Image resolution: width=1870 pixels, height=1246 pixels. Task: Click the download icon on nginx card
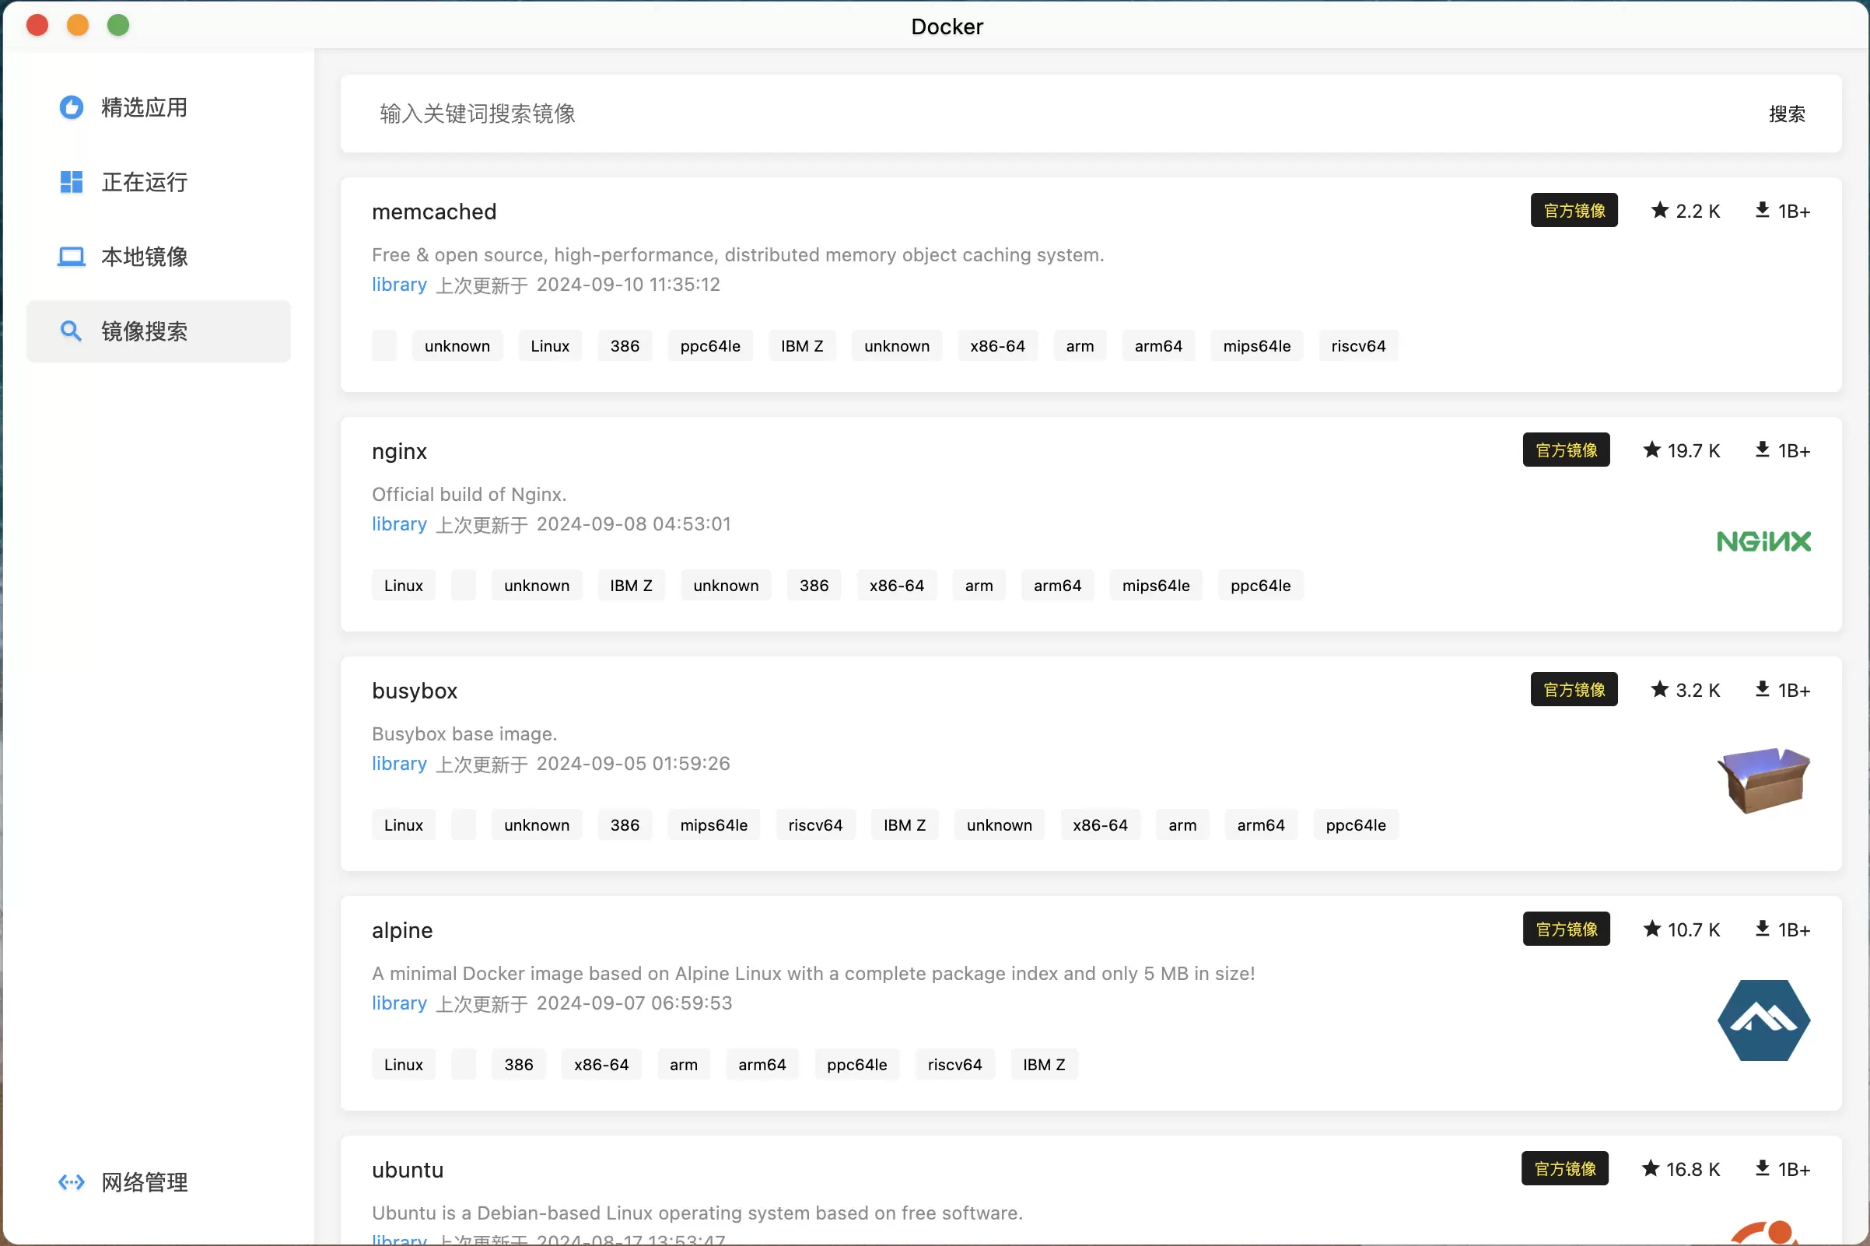tap(1762, 450)
